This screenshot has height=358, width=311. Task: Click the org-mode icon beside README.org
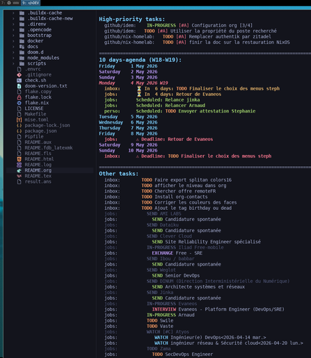pyautogui.click(x=19, y=170)
